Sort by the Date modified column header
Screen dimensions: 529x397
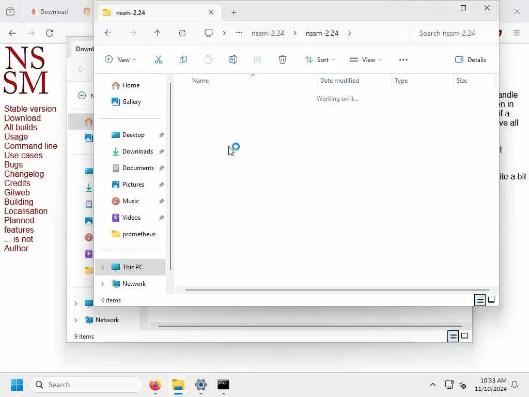pos(339,81)
